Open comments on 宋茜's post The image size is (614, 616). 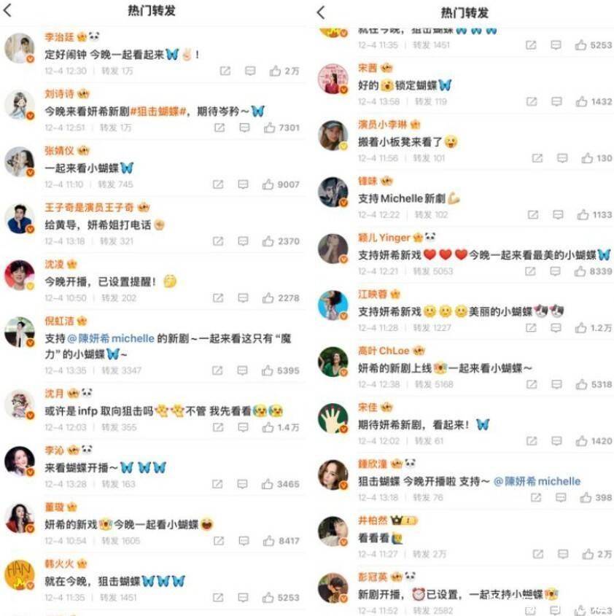[556, 102]
